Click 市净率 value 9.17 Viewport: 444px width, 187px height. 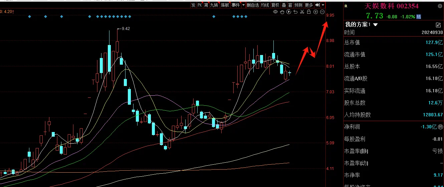(x=438, y=175)
